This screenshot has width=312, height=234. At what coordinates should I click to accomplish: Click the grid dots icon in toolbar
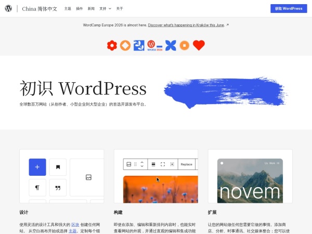pyautogui.click(x=172, y=164)
